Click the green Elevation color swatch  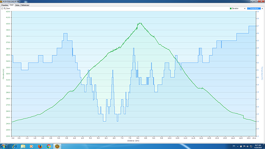231,9
